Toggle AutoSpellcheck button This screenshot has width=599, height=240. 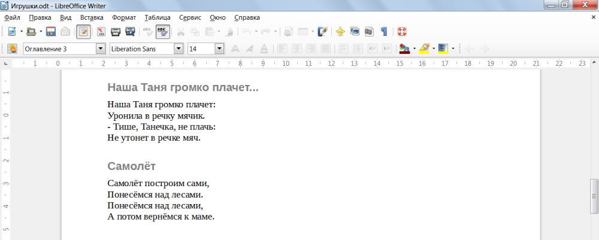pyautogui.click(x=163, y=32)
